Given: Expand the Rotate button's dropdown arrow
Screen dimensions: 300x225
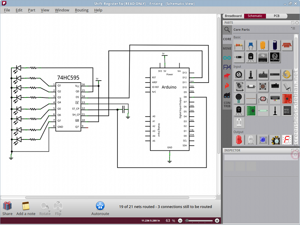Looking at the screenshot, I should [49, 211].
